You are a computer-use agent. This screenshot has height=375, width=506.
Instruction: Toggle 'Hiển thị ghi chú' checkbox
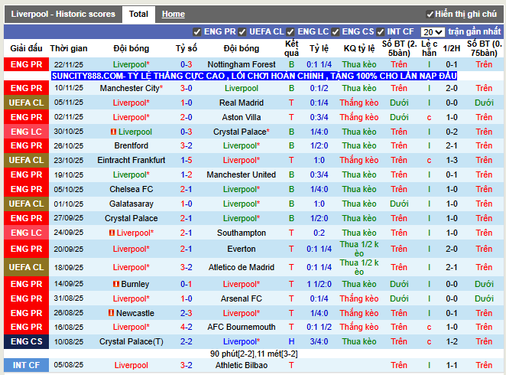(430, 15)
